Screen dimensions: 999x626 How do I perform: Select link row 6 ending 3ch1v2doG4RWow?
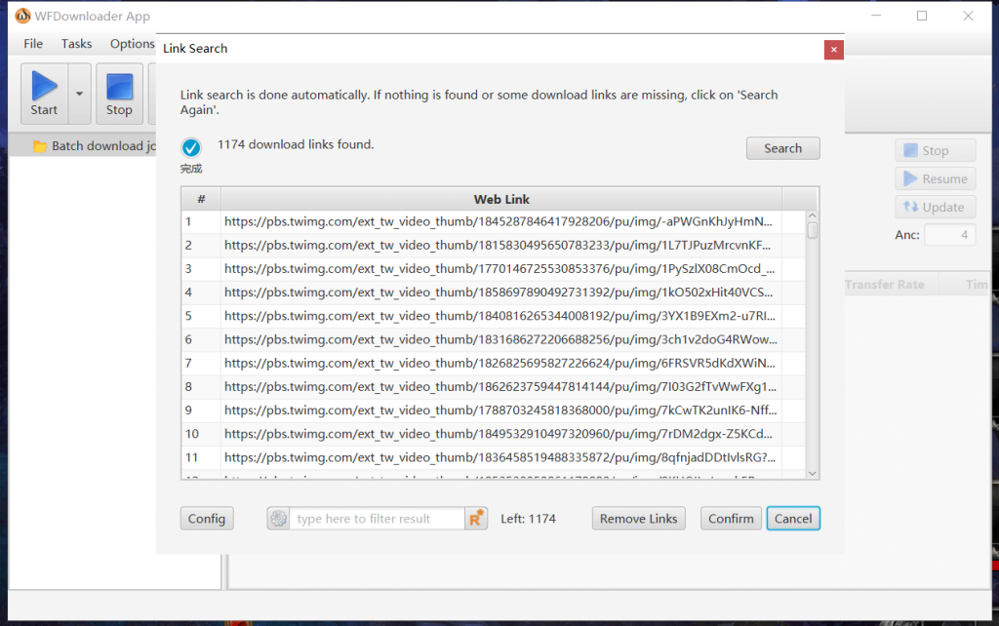[x=493, y=339]
